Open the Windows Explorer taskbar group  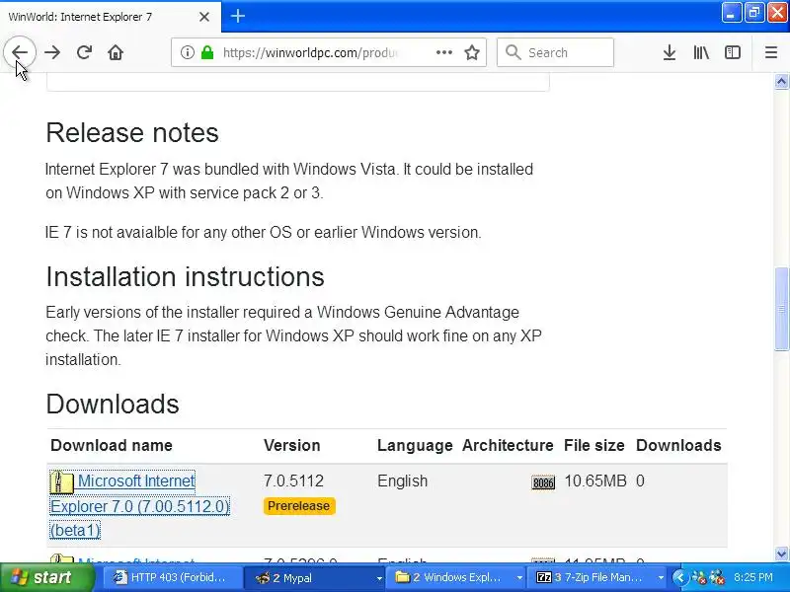[x=455, y=577]
